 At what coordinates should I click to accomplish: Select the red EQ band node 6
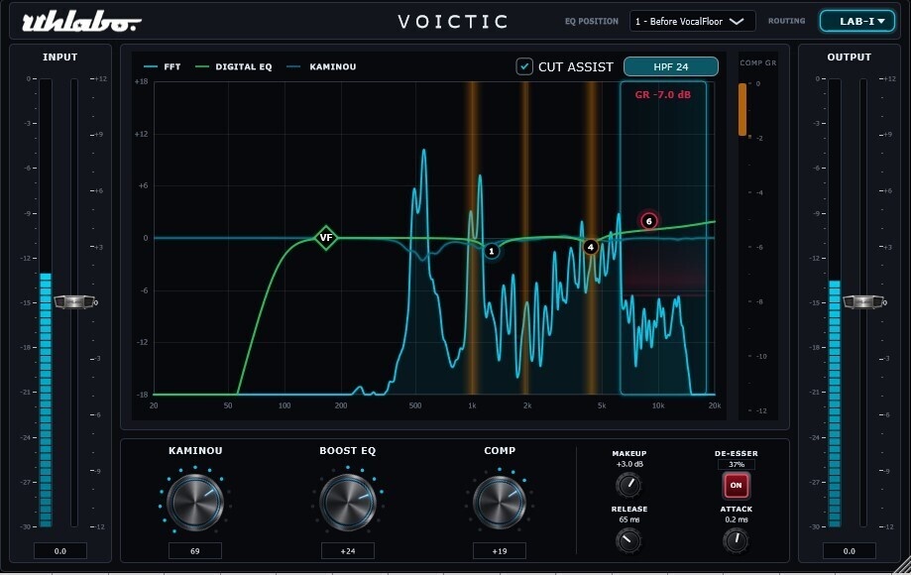click(649, 221)
